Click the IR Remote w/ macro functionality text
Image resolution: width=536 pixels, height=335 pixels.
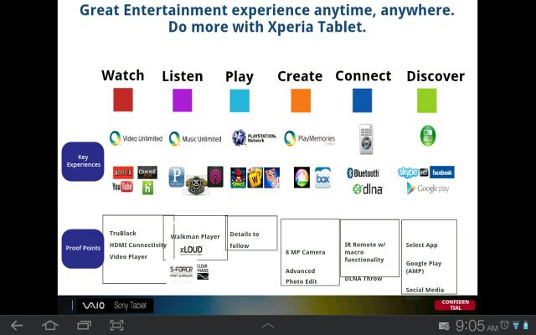point(365,252)
